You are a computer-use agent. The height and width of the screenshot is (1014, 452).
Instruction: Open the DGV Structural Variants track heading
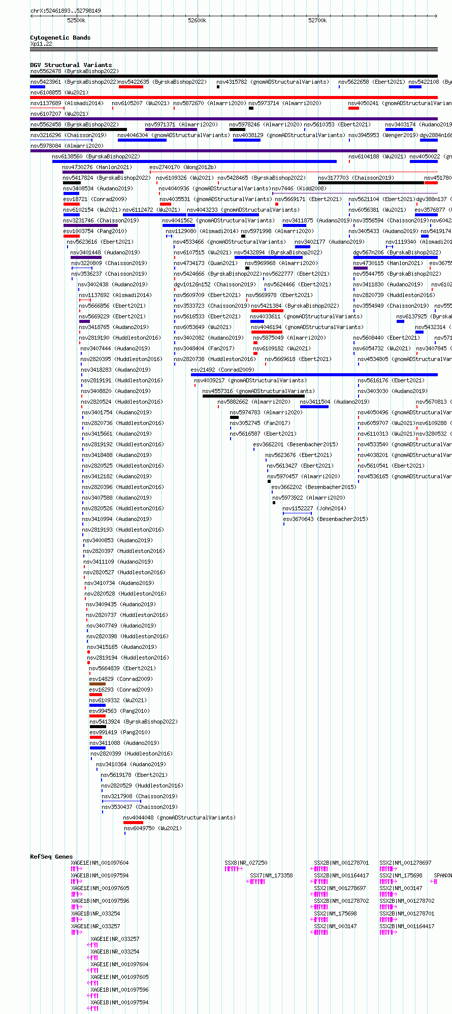(x=71, y=65)
